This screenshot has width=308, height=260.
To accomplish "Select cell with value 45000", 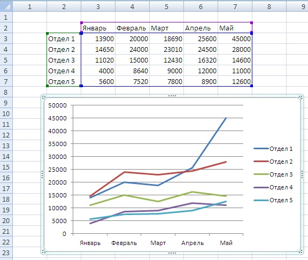I will pos(235,39).
